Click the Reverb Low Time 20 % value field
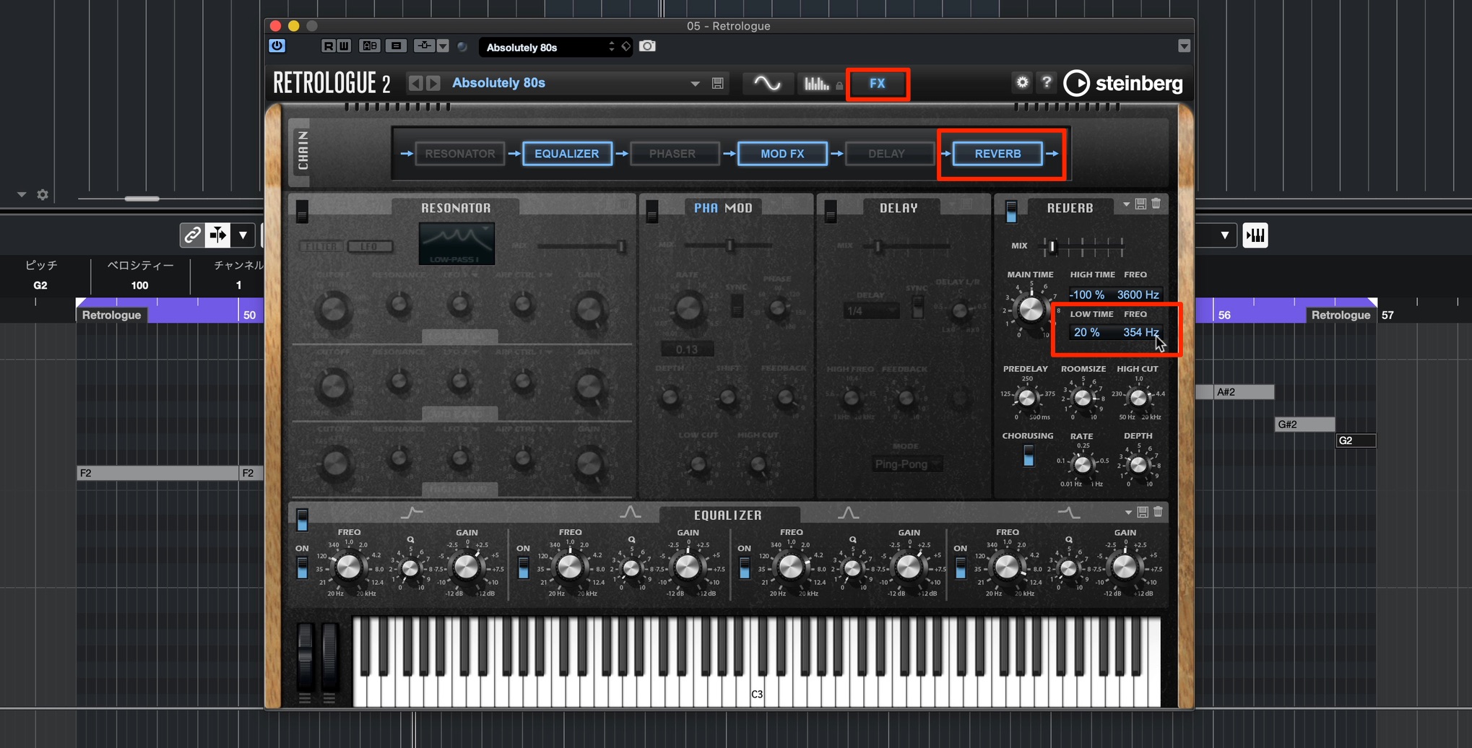 [1087, 332]
